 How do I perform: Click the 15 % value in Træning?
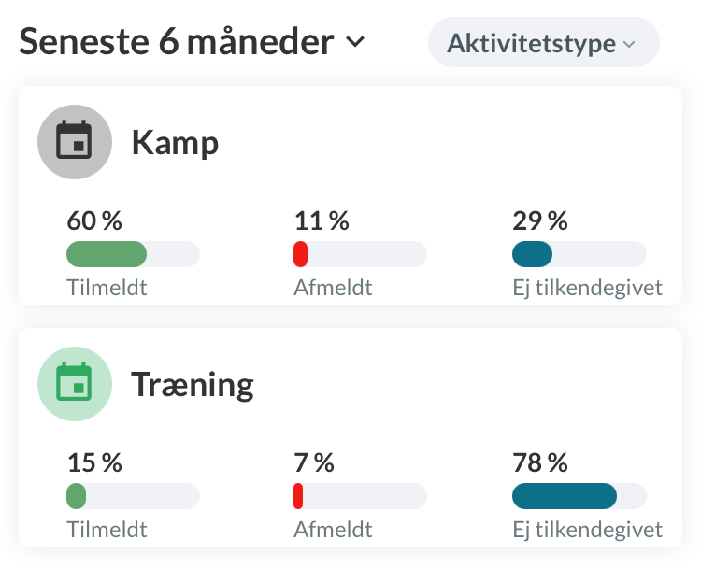pyautogui.click(x=94, y=462)
